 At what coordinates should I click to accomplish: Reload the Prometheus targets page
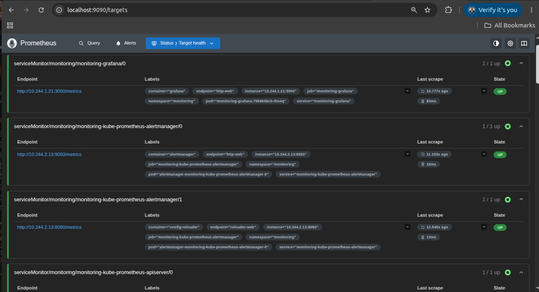point(41,10)
